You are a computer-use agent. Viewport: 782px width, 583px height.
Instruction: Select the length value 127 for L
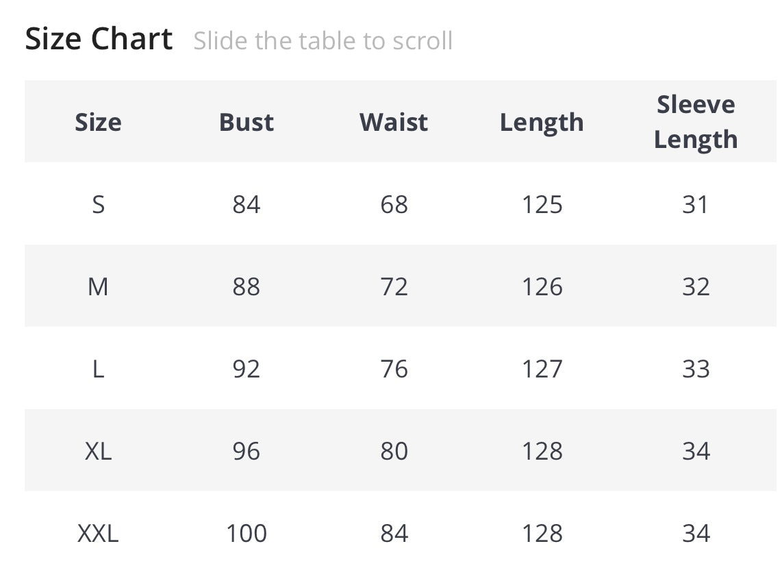[542, 369]
